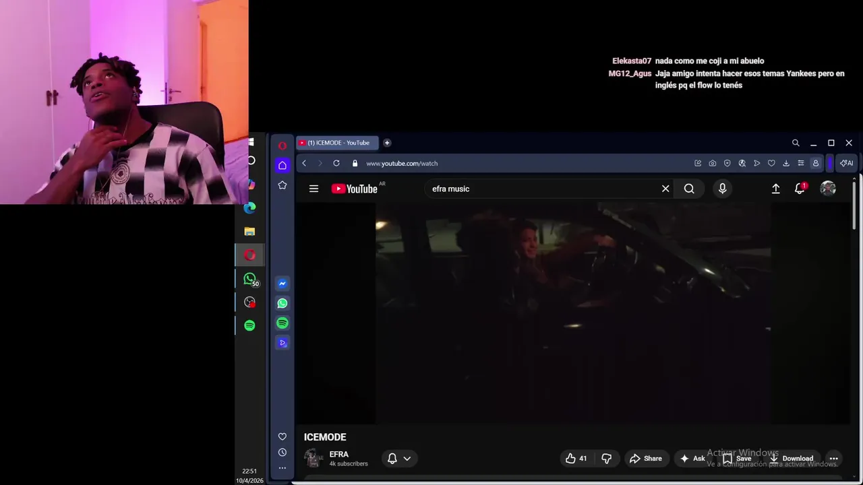Open the Opera AI assistant button
The image size is (863, 485).
846,163
